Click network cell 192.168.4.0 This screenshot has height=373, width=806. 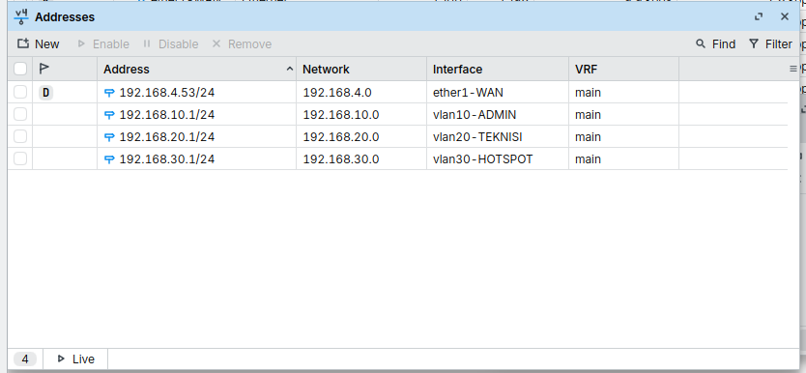pyautogui.click(x=361, y=93)
